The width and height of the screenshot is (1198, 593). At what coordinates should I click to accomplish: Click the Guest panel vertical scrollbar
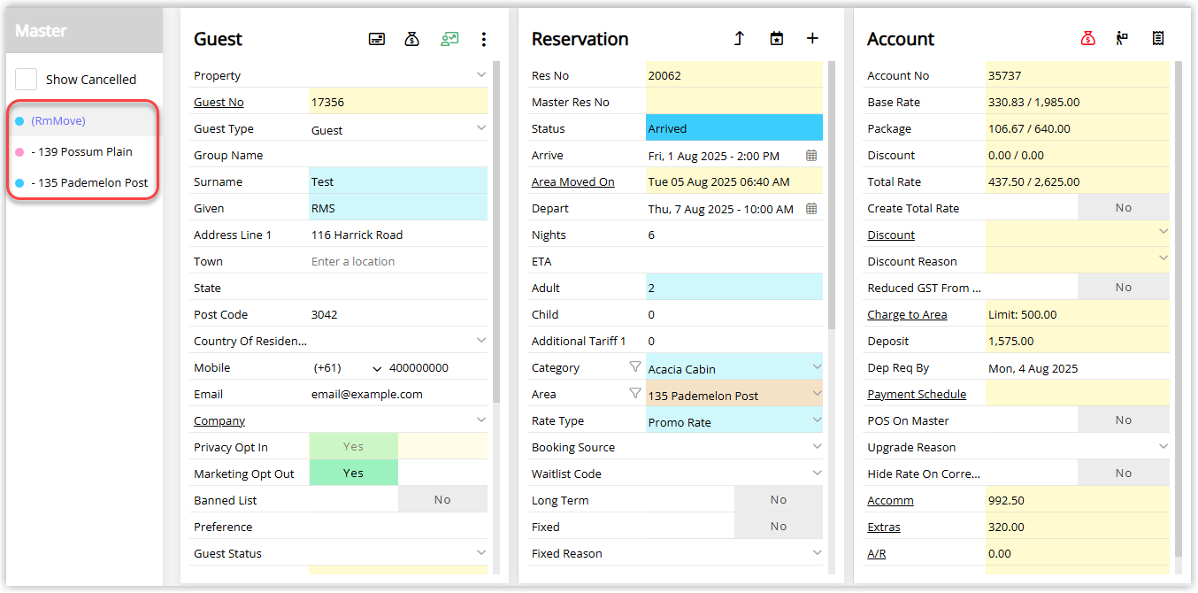tap(495, 232)
